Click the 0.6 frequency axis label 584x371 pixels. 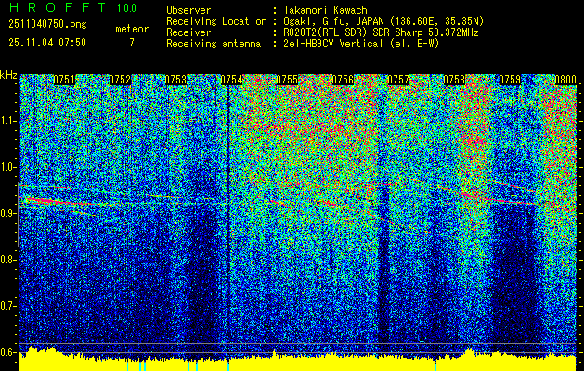click(7, 352)
